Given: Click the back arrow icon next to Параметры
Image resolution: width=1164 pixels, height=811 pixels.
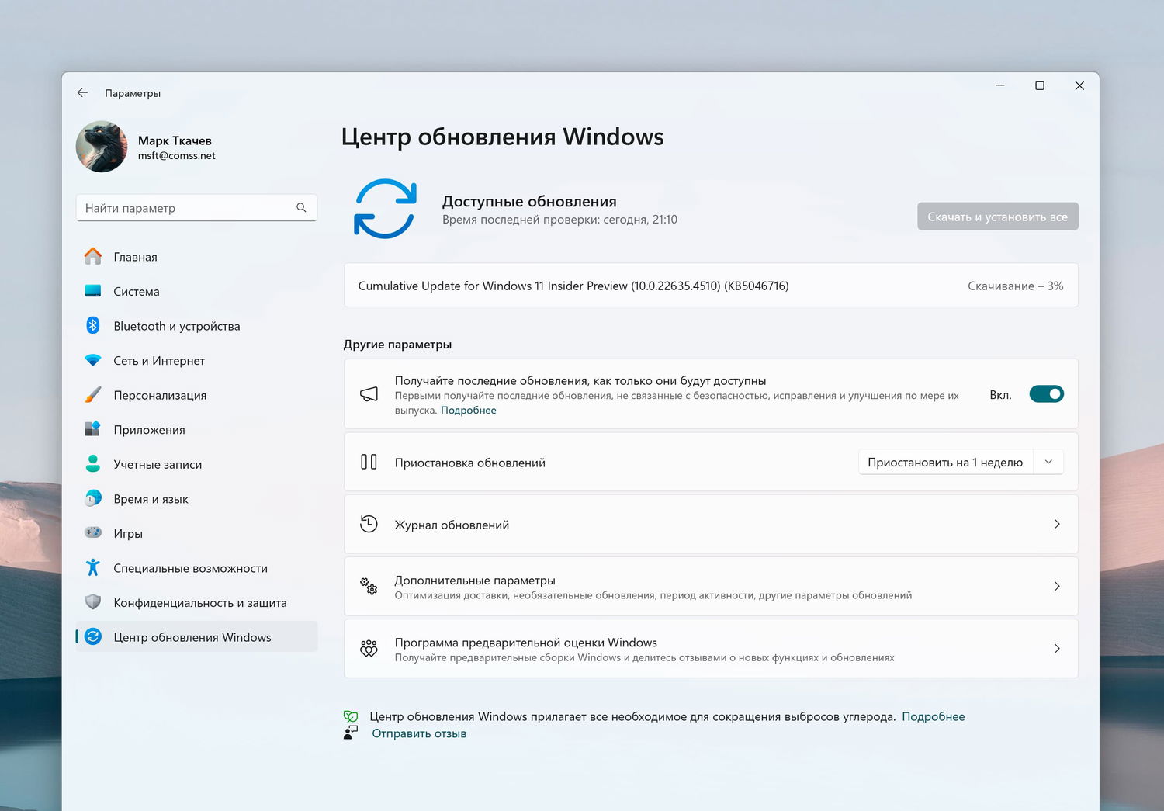Looking at the screenshot, I should point(82,92).
